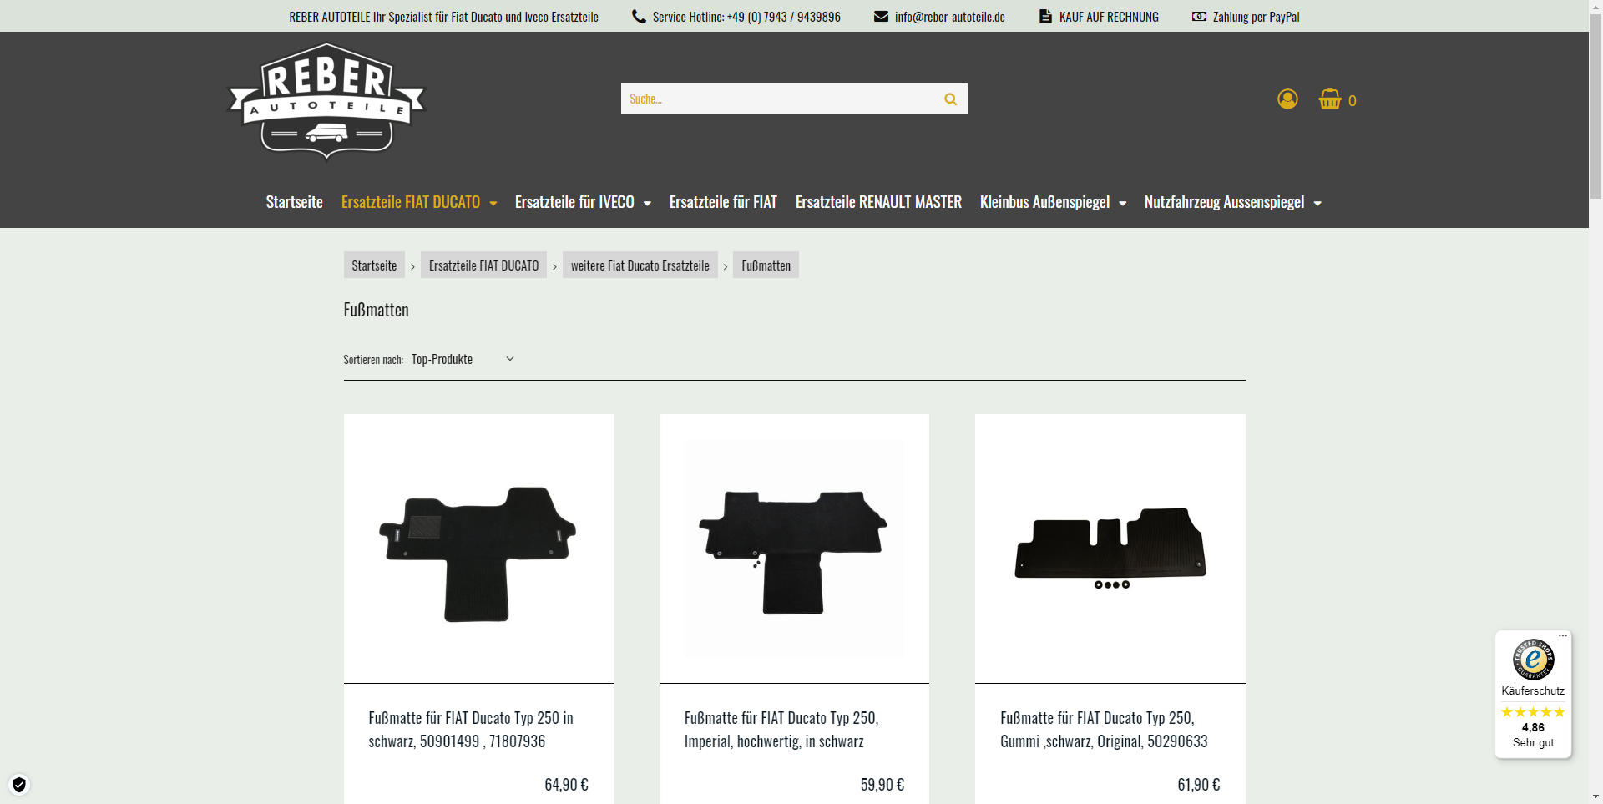Click the KAUF AUF RECHNUNG text link
The width and height of the screenshot is (1603, 804).
pyautogui.click(x=1109, y=17)
